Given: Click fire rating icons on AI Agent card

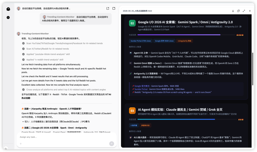Looking at the screenshot, I should [x=241, y=119].
